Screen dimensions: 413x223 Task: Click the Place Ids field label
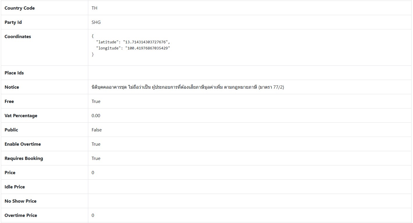click(14, 73)
